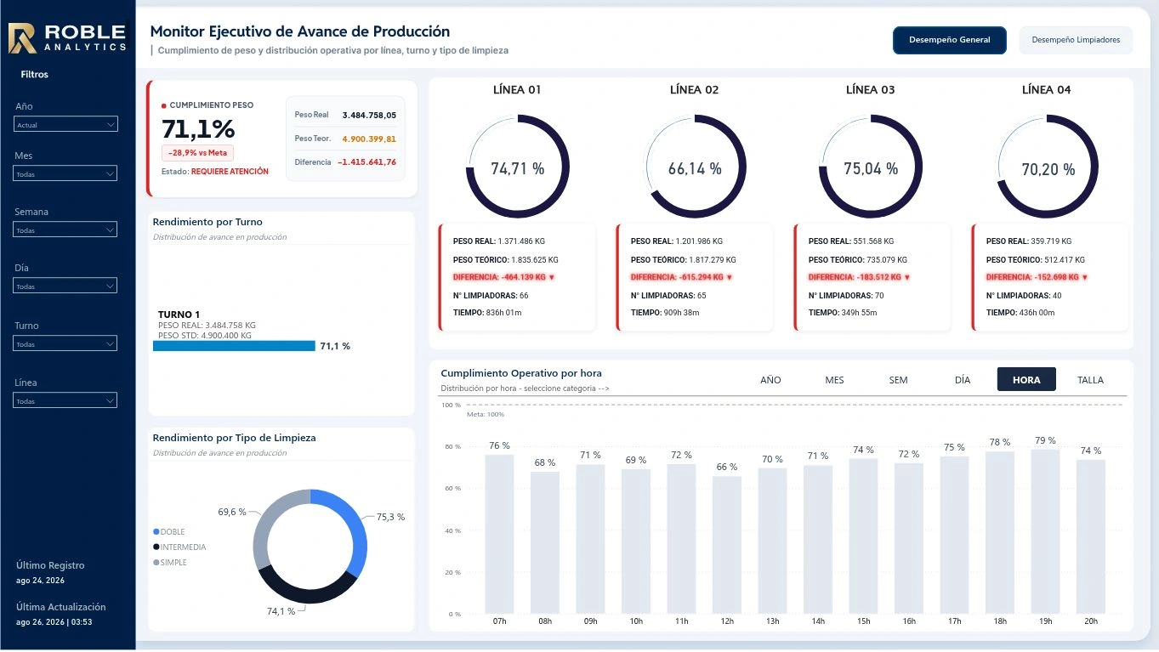Screen dimensions: 1159x652
Task: Click Diferencia value -1.415.641,76
Action: 366,162
